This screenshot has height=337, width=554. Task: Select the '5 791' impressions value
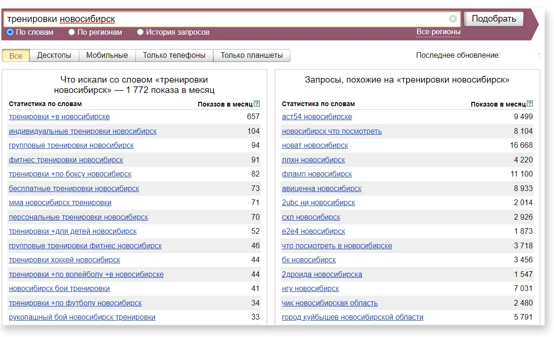click(523, 317)
